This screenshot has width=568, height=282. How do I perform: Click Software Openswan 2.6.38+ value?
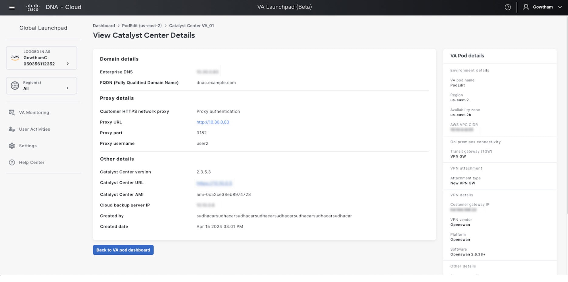tap(468, 254)
